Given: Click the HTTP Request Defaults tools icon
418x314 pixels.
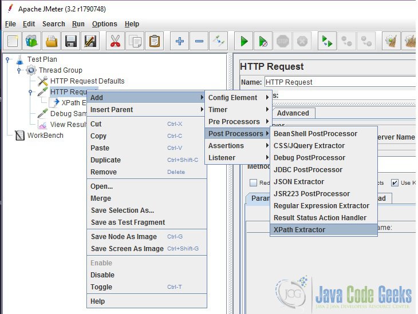Looking at the screenshot, I should click(42, 81).
